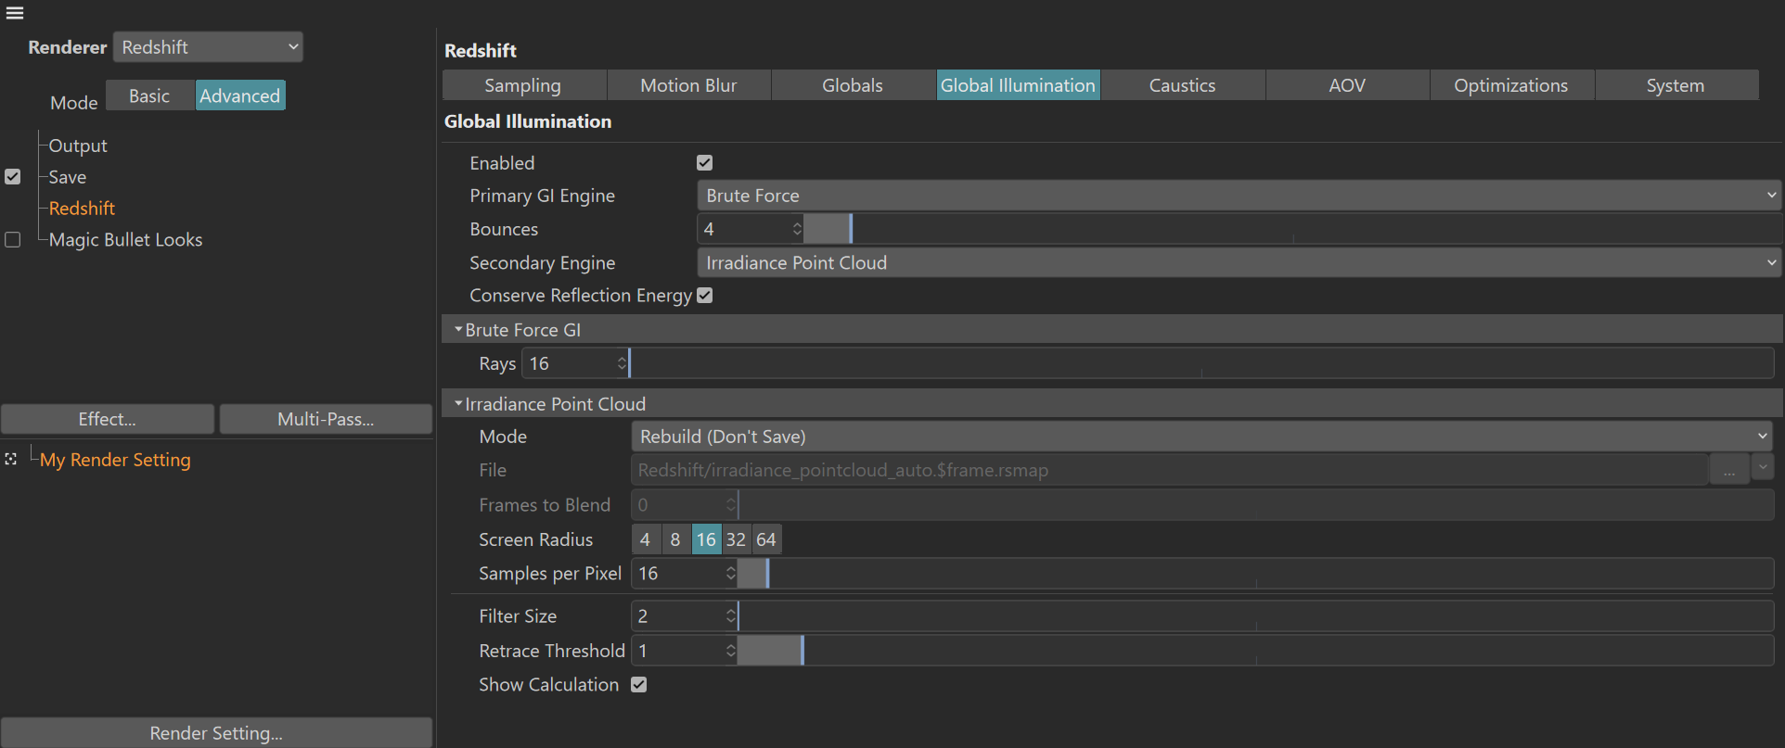Click the Retrace Threshold slider
This screenshot has height=748, width=1785.
point(1255,651)
